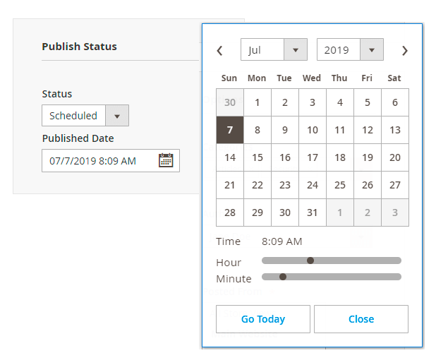Go to the next month arrow

[404, 51]
